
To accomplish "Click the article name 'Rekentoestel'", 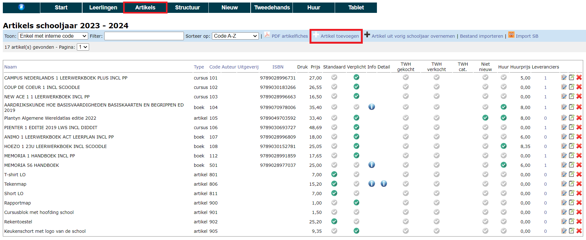I will click(x=18, y=222).
